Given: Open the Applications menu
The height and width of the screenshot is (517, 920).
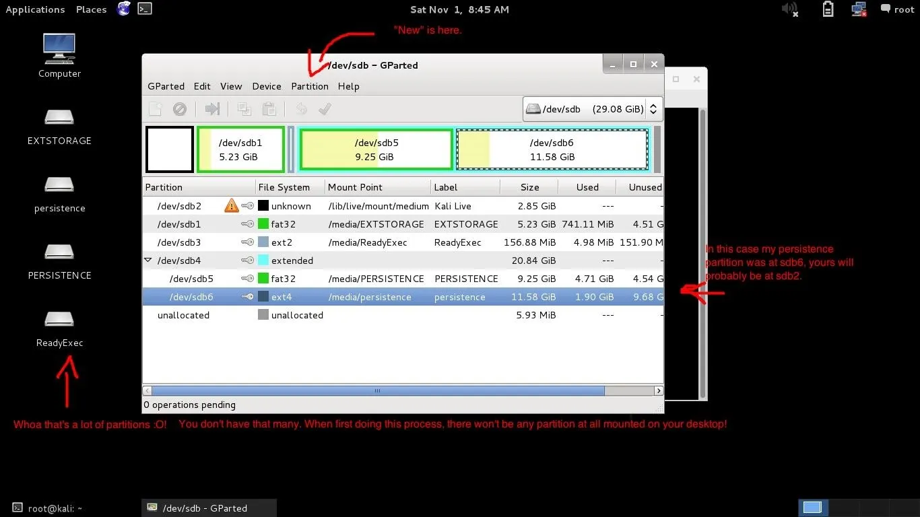Looking at the screenshot, I should click(x=35, y=9).
